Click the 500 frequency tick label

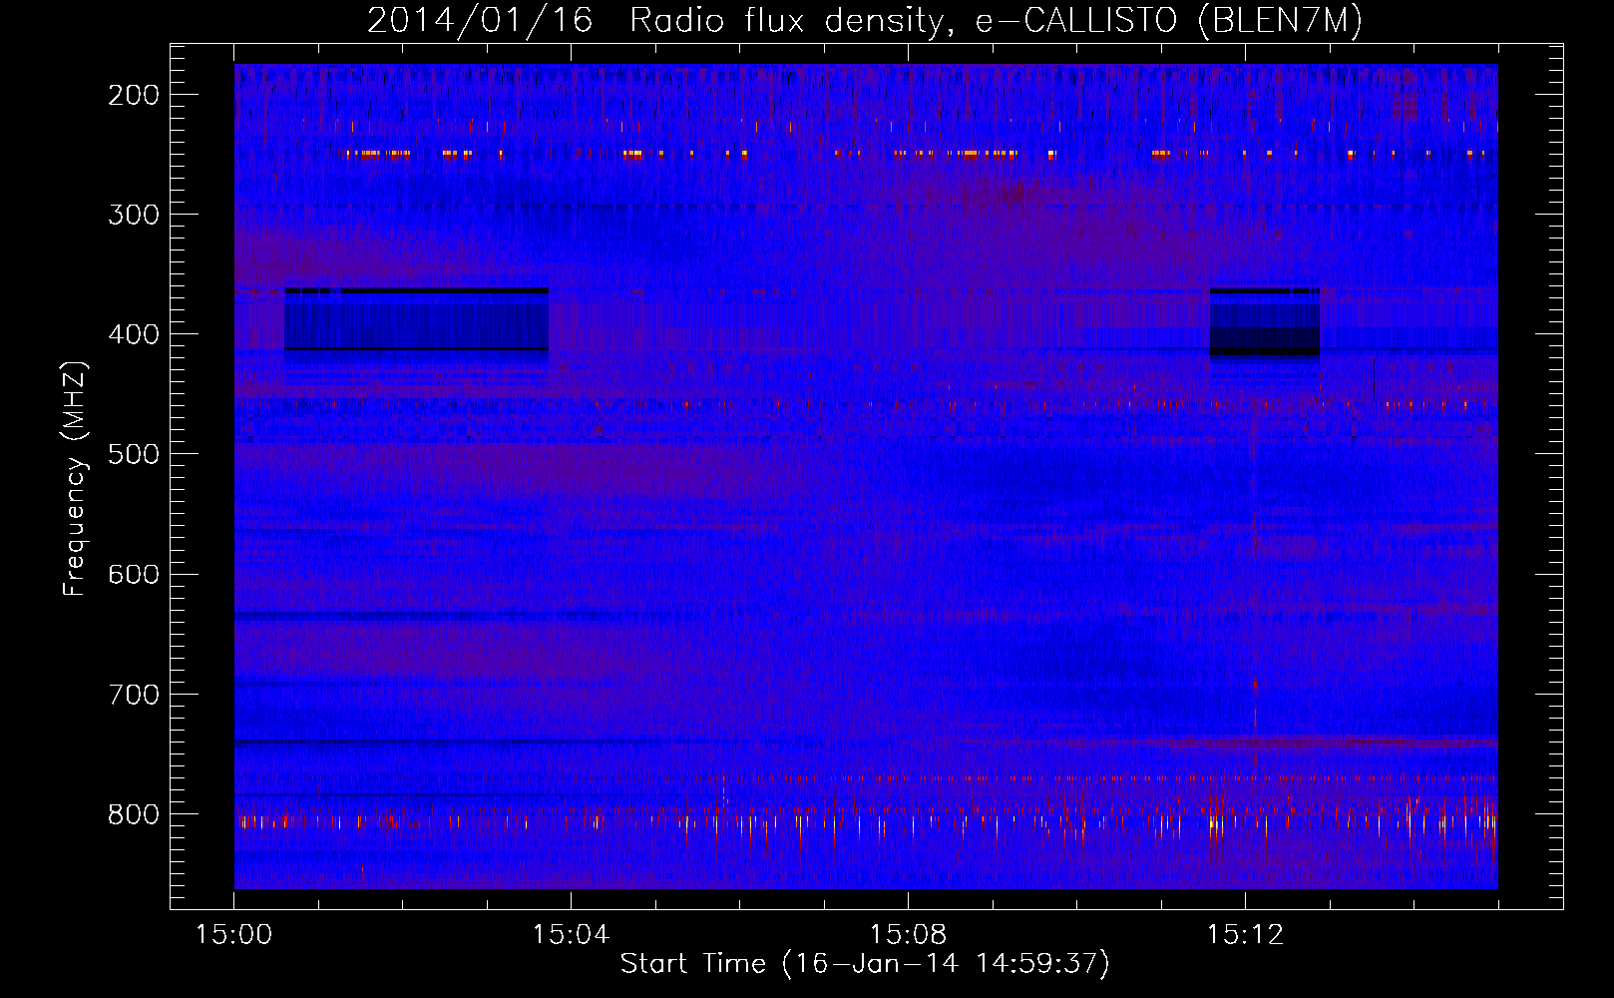tap(134, 454)
